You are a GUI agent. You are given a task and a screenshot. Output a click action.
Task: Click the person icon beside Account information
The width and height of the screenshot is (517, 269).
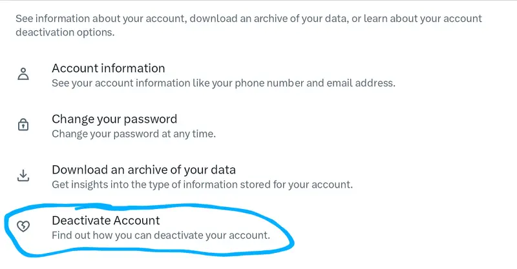click(23, 74)
